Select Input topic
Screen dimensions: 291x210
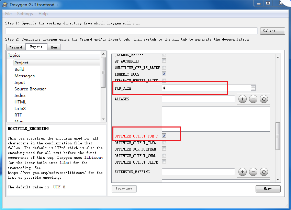(20, 82)
